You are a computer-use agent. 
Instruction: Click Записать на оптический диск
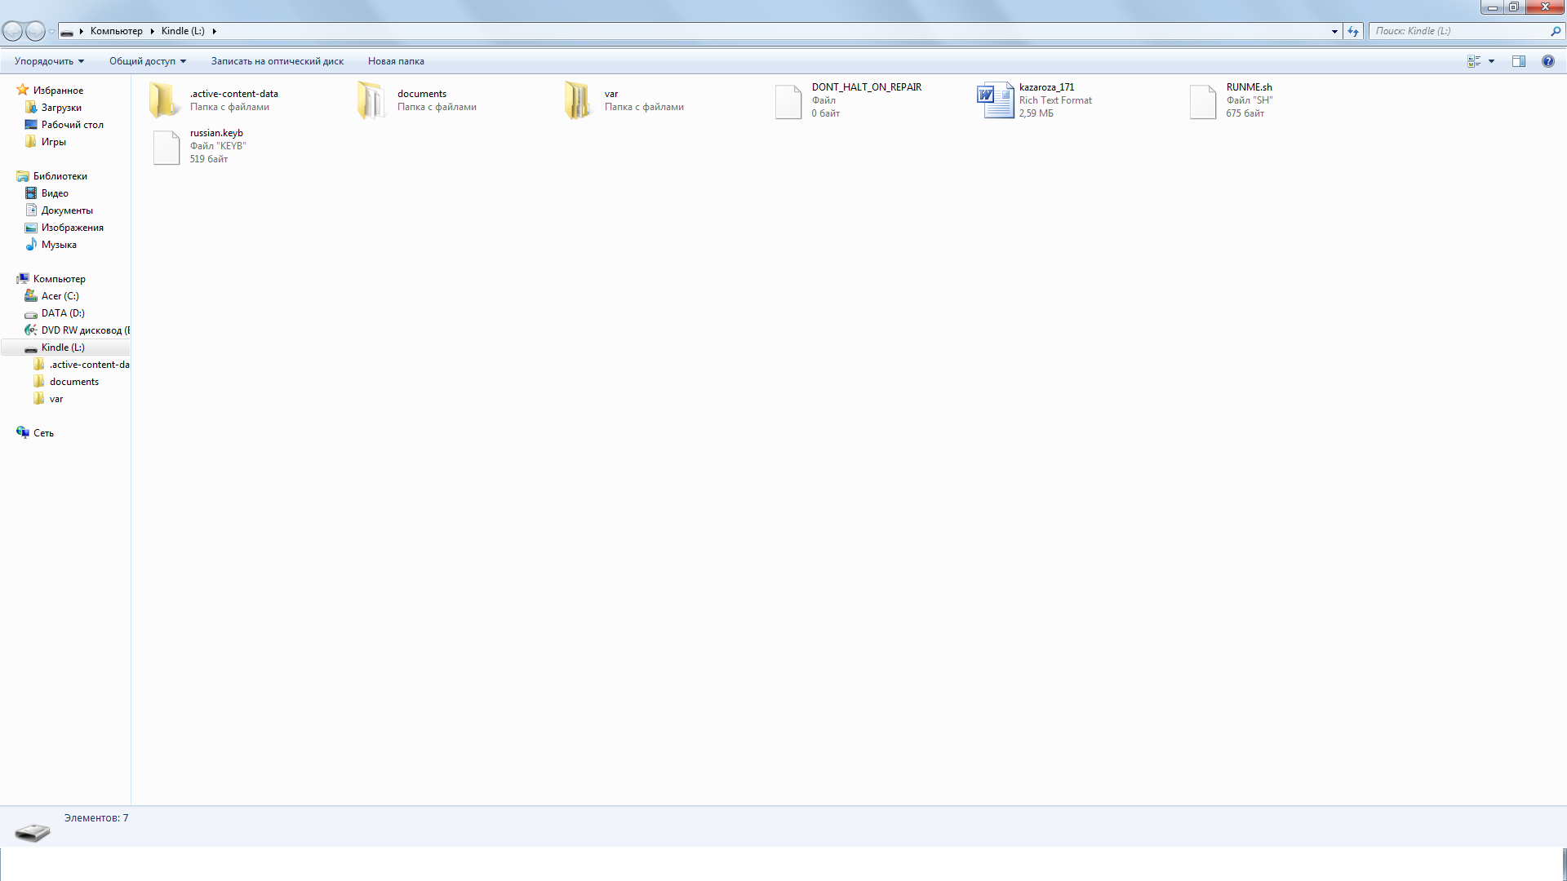[277, 61]
